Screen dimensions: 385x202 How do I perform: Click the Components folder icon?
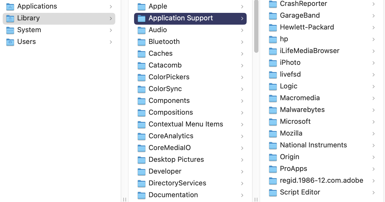141,101
